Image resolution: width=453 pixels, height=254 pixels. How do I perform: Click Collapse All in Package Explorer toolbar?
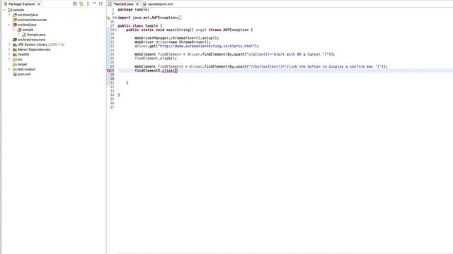pos(75,4)
